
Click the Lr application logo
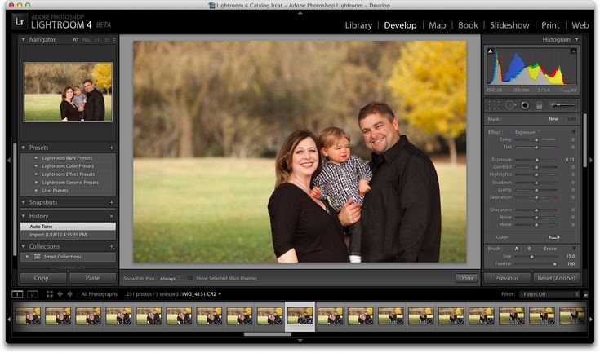point(20,21)
